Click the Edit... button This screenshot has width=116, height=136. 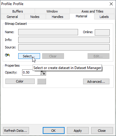pos(98,56)
